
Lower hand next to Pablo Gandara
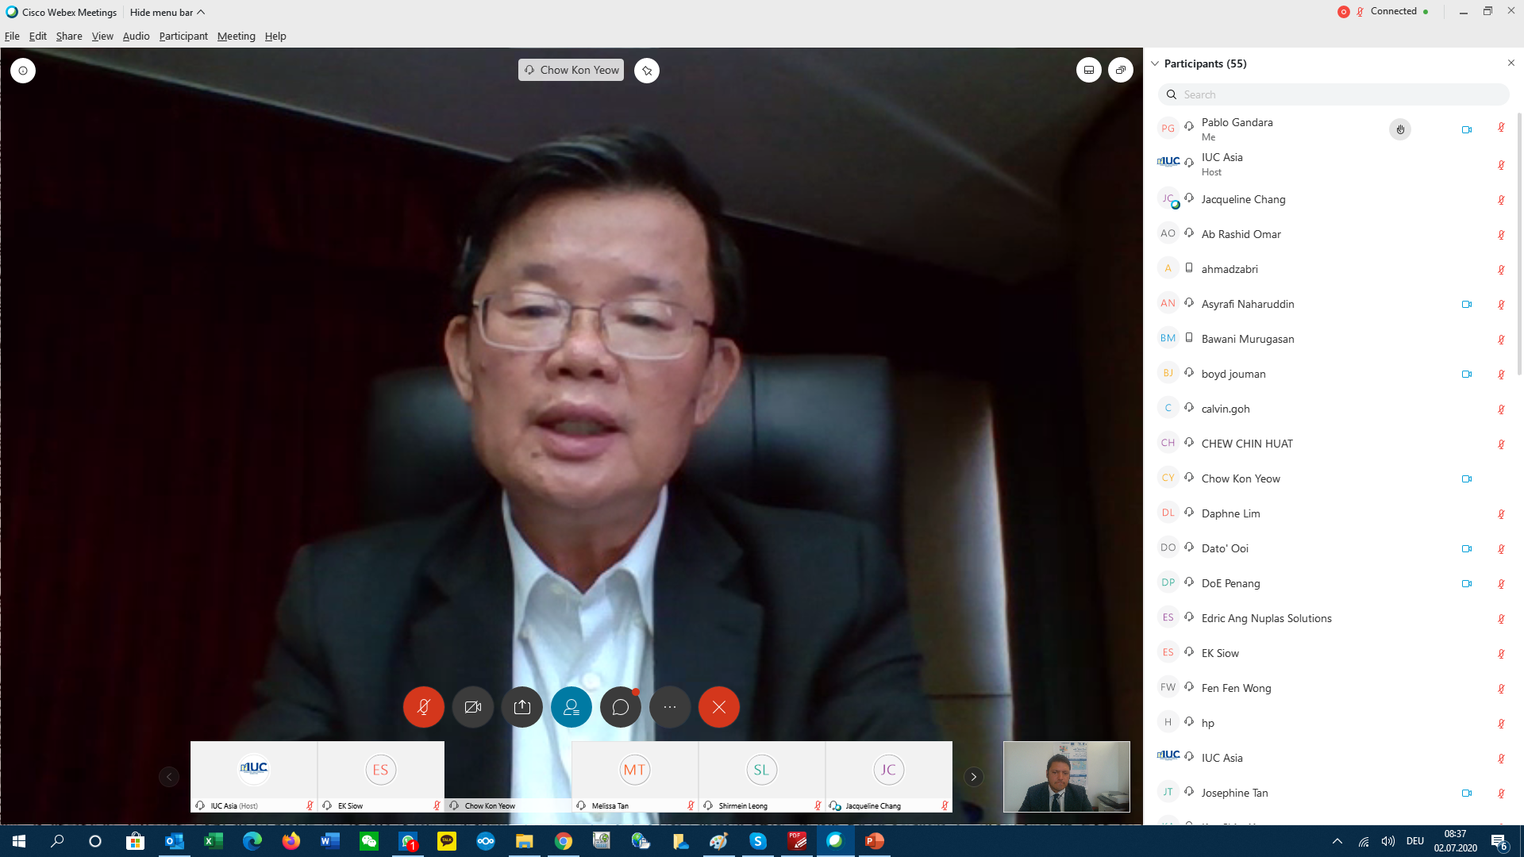(1399, 129)
